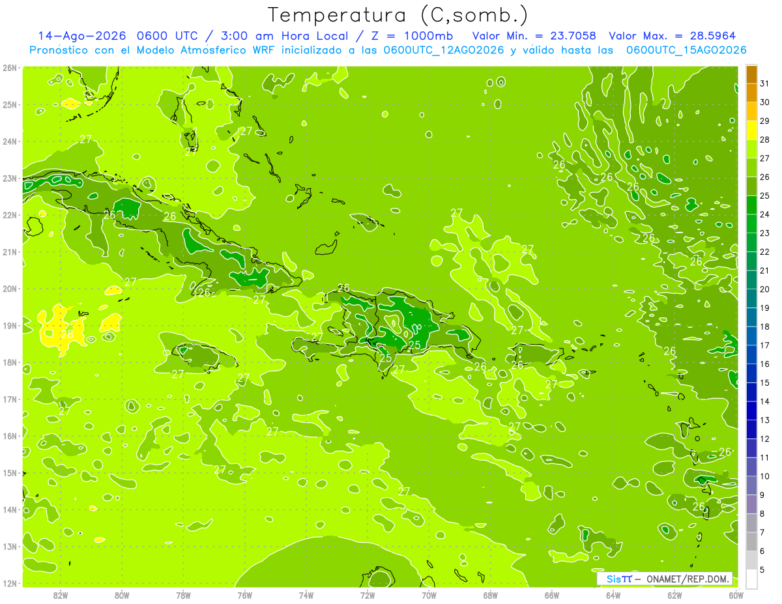Click the 13N latitude axis label

pos(10,546)
